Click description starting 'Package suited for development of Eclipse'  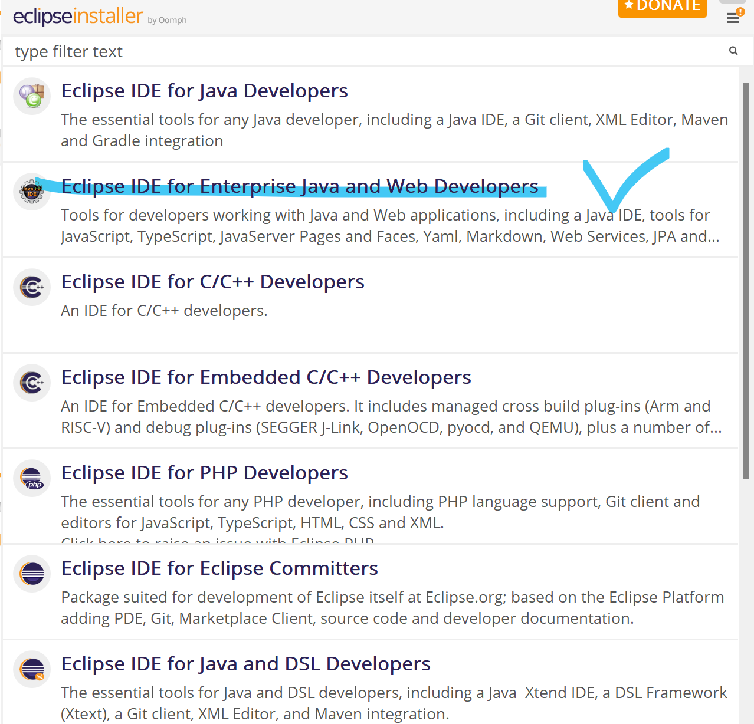392,608
